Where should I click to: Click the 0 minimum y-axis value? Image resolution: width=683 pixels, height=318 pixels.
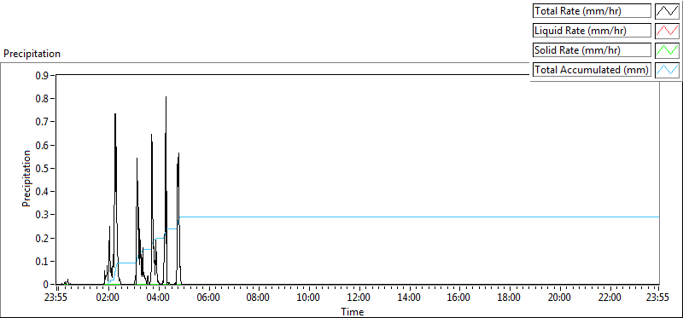(46, 285)
